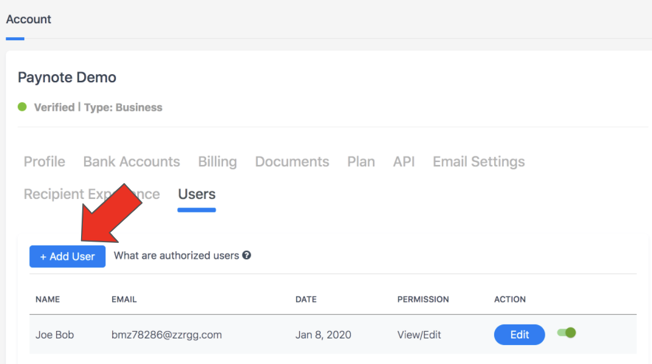Screen dimensions: 652x364
Task: Click the bmz78286@zzrgg.com email address
Action: pyautogui.click(x=166, y=335)
